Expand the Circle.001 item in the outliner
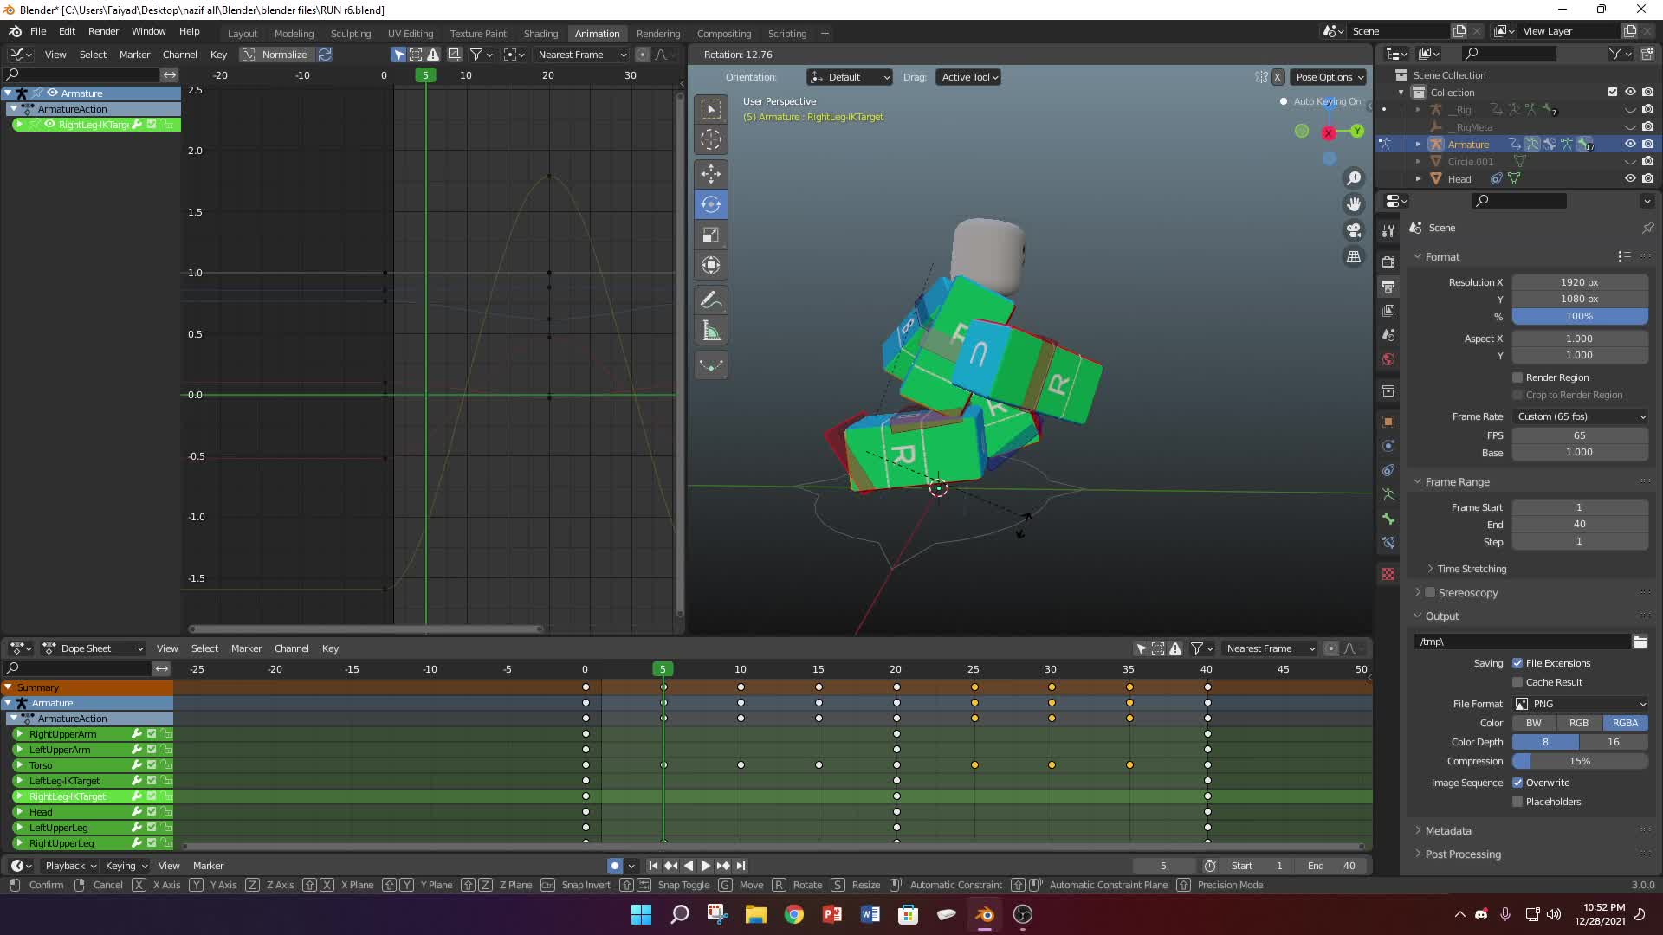The width and height of the screenshot is (1663, 935). click(x=1418, y=161)
